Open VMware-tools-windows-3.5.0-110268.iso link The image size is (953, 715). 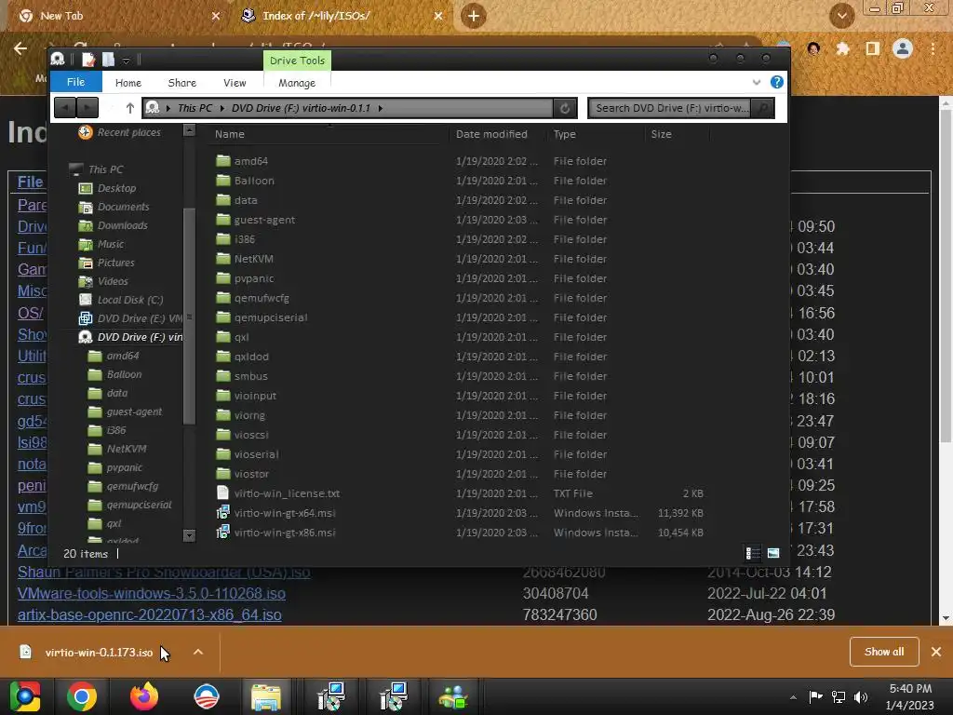152,593
